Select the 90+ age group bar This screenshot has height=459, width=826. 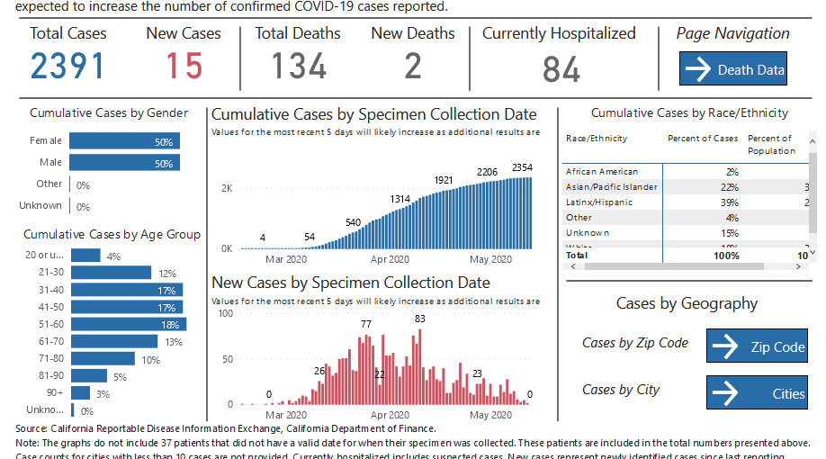pyautogui.click(x=81, y=393)
